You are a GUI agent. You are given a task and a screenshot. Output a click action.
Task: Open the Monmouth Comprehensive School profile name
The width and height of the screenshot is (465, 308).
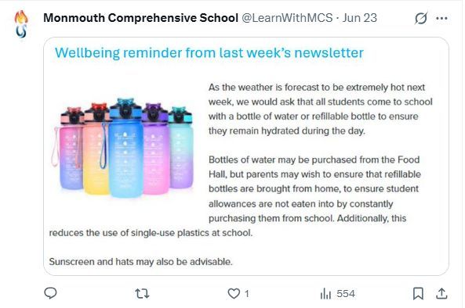point(141,18)
